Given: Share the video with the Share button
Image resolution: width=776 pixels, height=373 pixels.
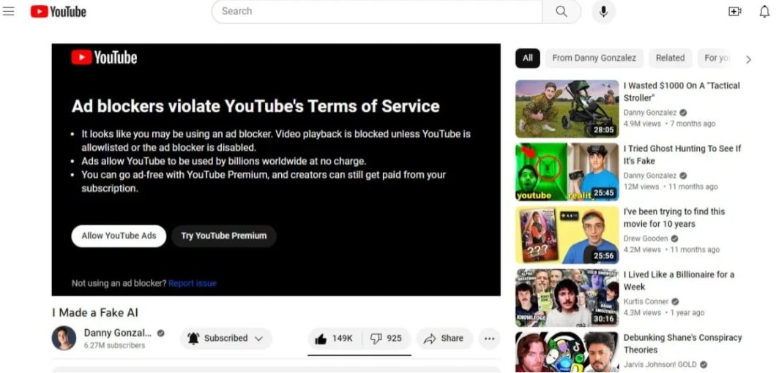Looking at the screenshot, I should 444,339.
